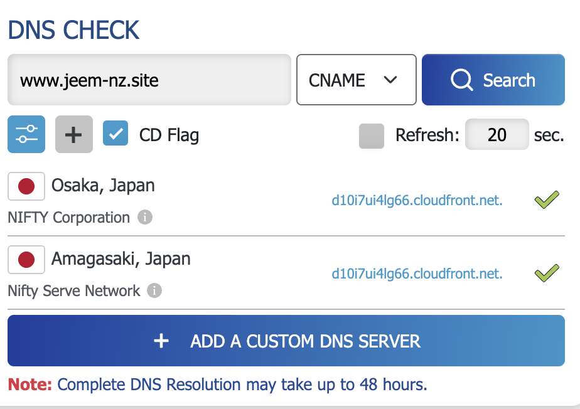Select the Amagasaki, Japan server name

[121, 258]
